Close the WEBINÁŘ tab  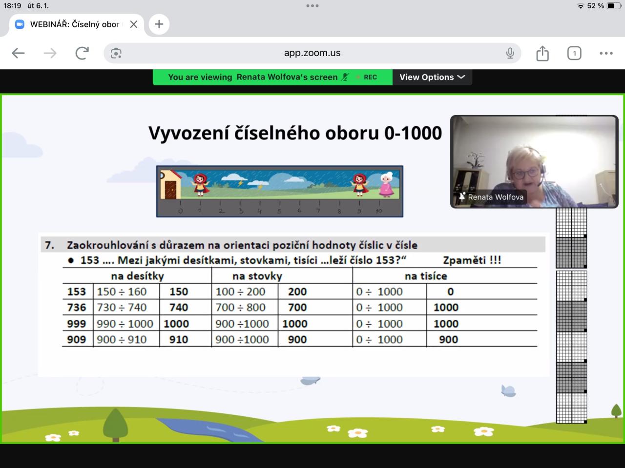pyautogui.click(x=133, y=24)
